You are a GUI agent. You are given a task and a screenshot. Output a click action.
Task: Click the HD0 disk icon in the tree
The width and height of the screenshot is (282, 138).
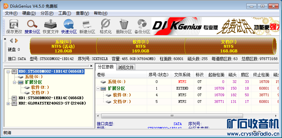14,72
